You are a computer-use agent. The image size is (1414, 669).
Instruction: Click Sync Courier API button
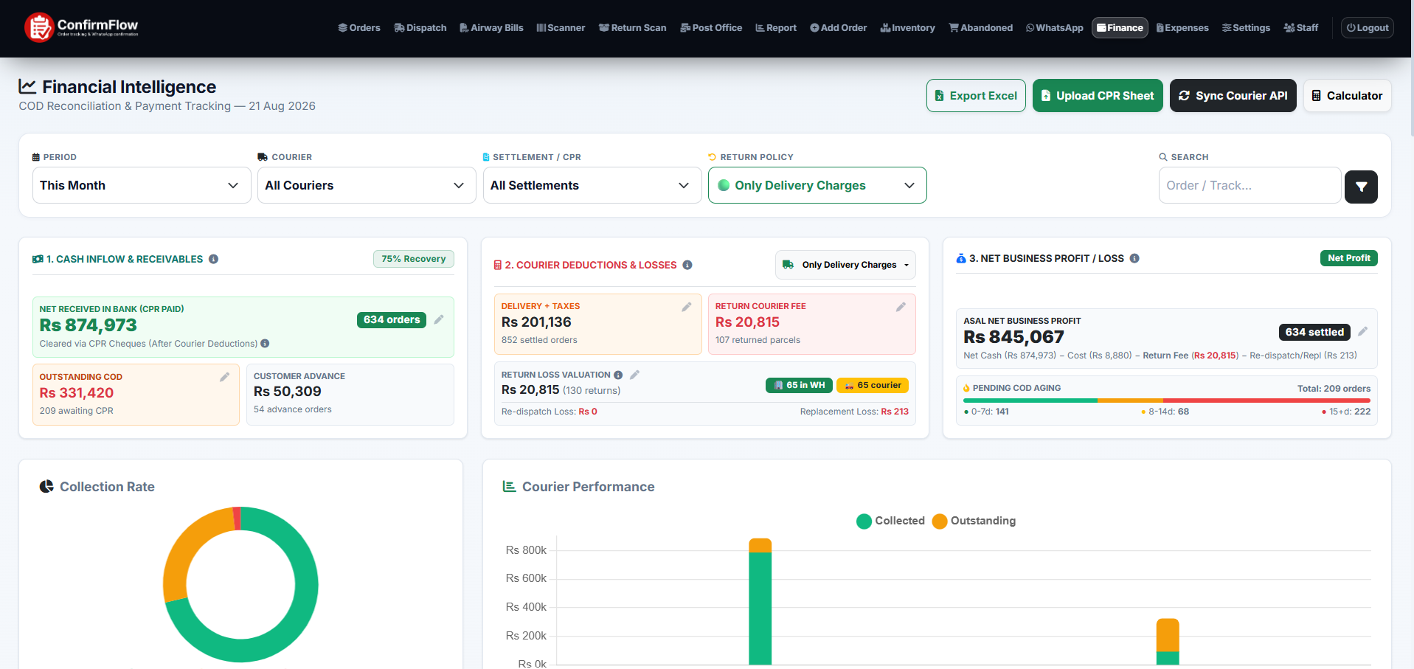[x=1233, y=96]
